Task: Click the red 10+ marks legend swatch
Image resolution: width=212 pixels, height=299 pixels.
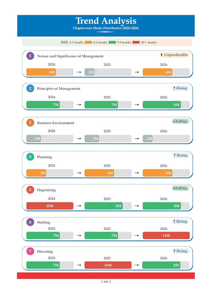Action: [x=136, y=42]
